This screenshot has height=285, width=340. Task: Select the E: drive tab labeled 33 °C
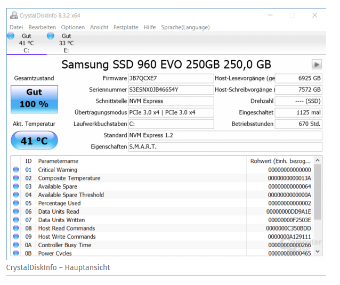67,43
